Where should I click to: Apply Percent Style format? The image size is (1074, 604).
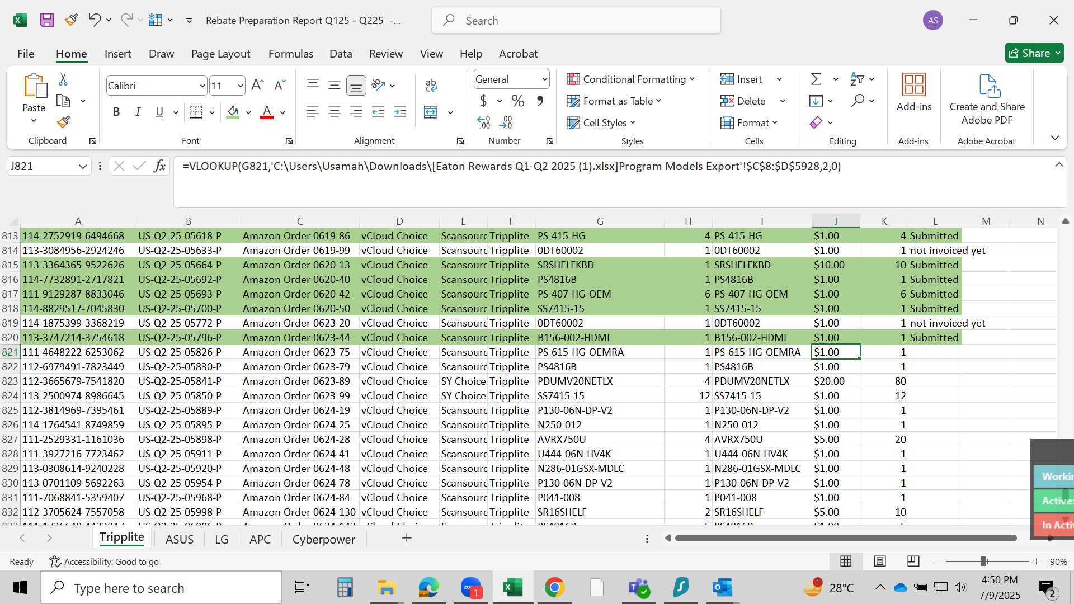(x=518, y=101)
